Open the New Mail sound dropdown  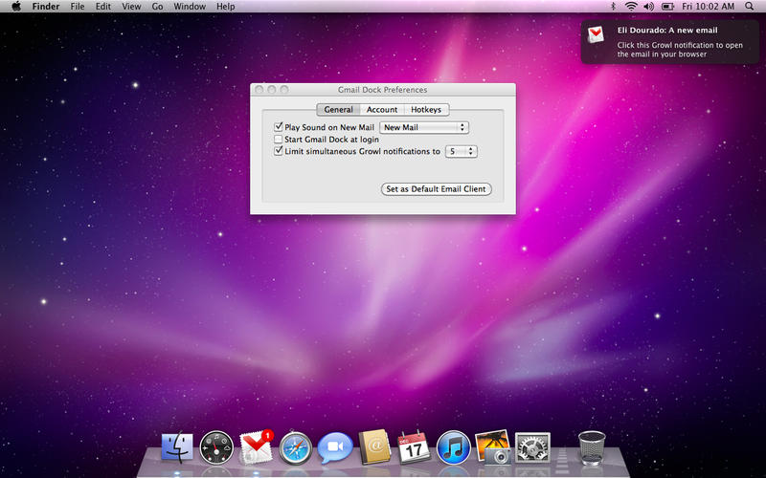point(423,127)
